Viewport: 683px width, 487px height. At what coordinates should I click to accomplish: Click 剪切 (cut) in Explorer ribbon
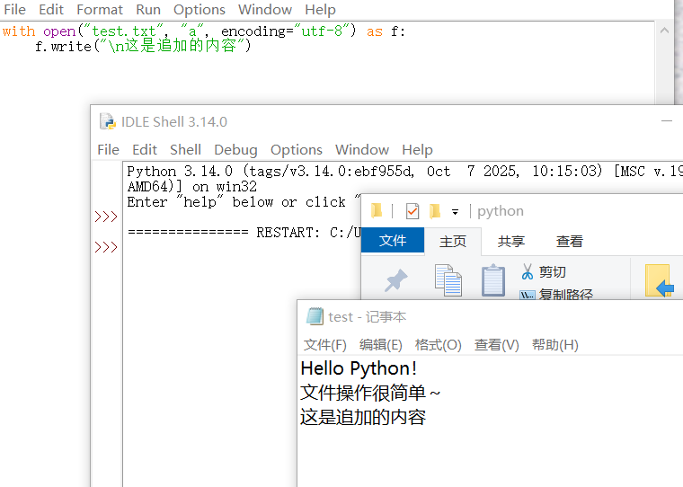(543, 272)
